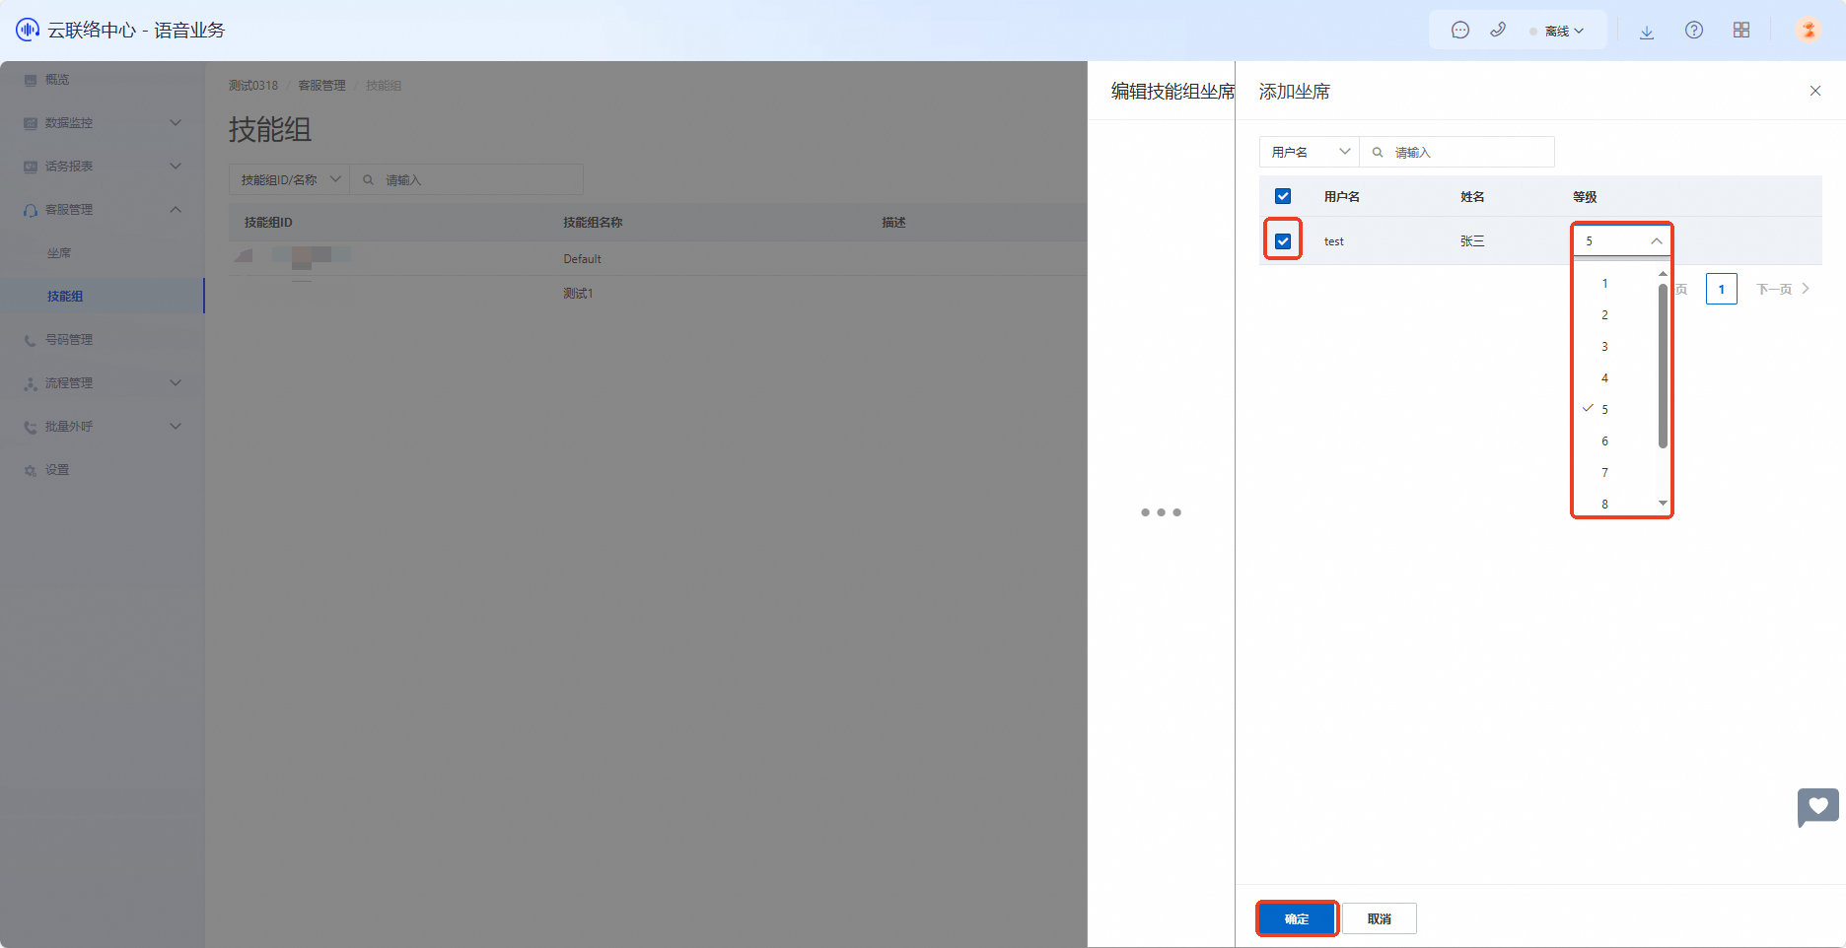
Task: Click the 号码管理 phone icon
Action: [31, 340]
